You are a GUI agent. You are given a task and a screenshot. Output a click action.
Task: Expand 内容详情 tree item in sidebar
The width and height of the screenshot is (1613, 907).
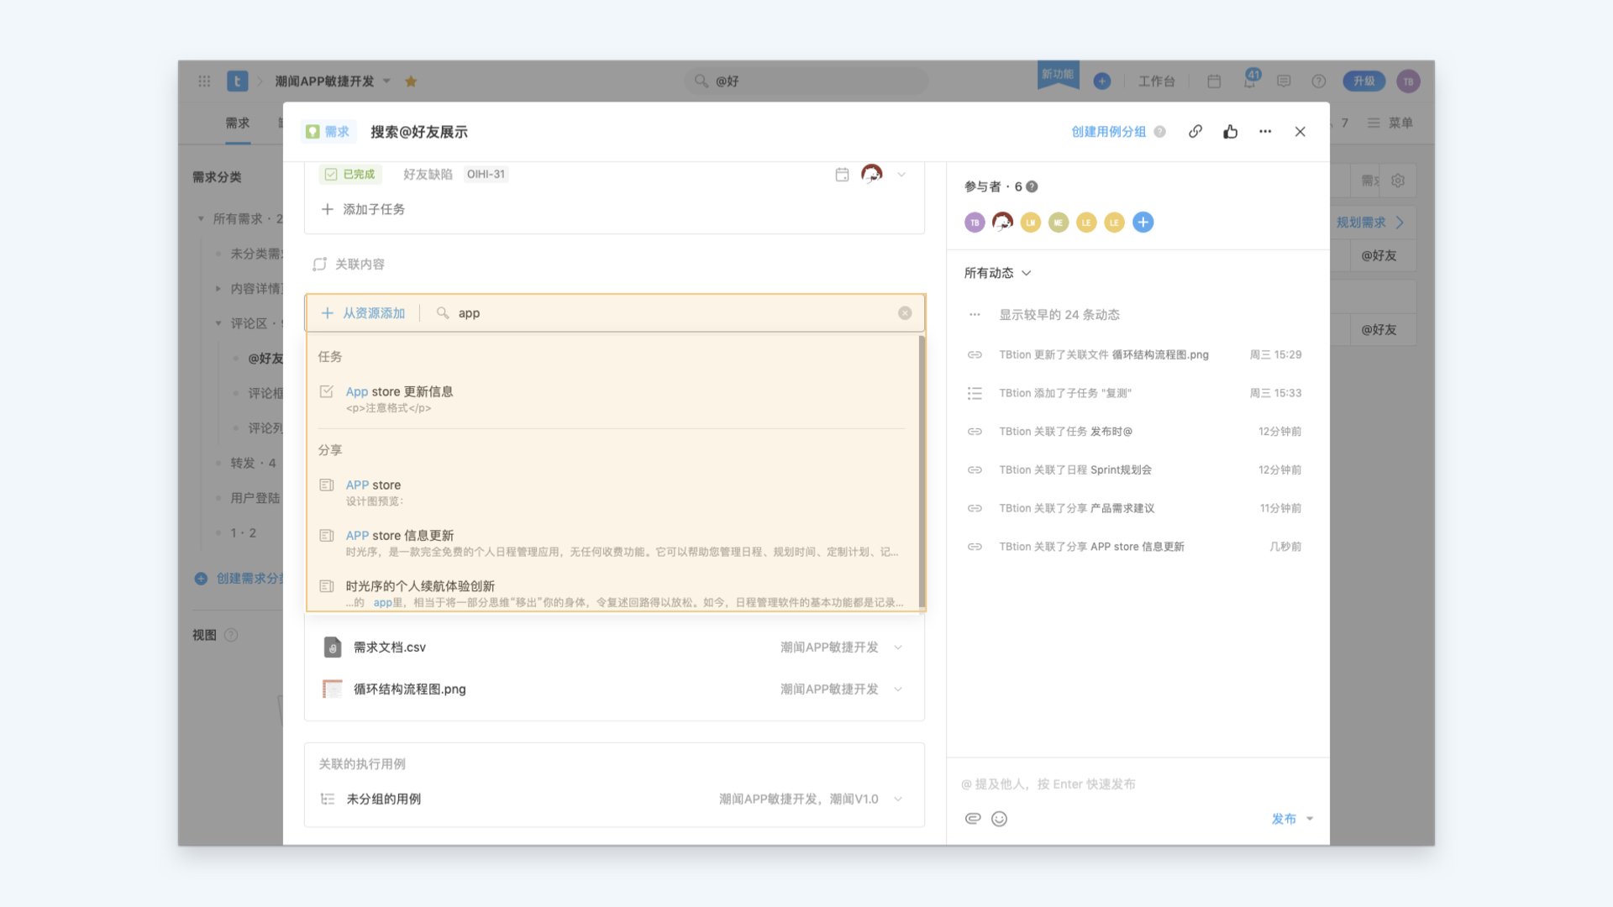[218, 289]
